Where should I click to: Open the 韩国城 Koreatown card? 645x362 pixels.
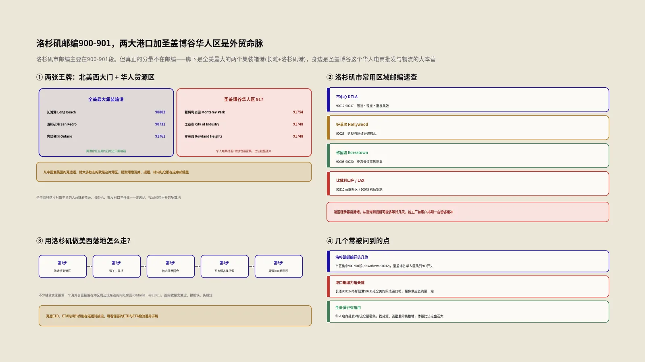(468, 156)
